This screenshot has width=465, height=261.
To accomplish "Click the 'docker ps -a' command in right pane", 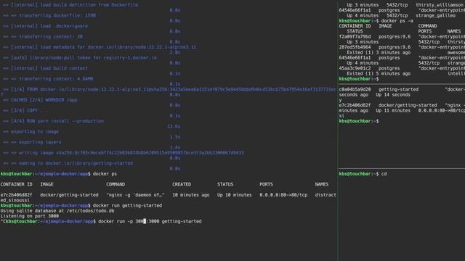I will (397, 21).
